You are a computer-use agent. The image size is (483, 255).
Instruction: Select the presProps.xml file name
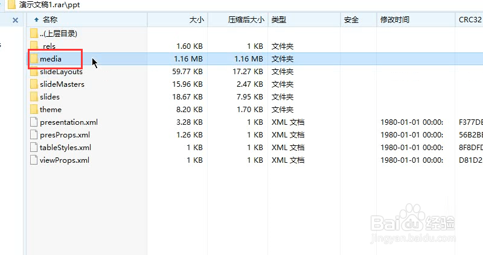point(65,134)
